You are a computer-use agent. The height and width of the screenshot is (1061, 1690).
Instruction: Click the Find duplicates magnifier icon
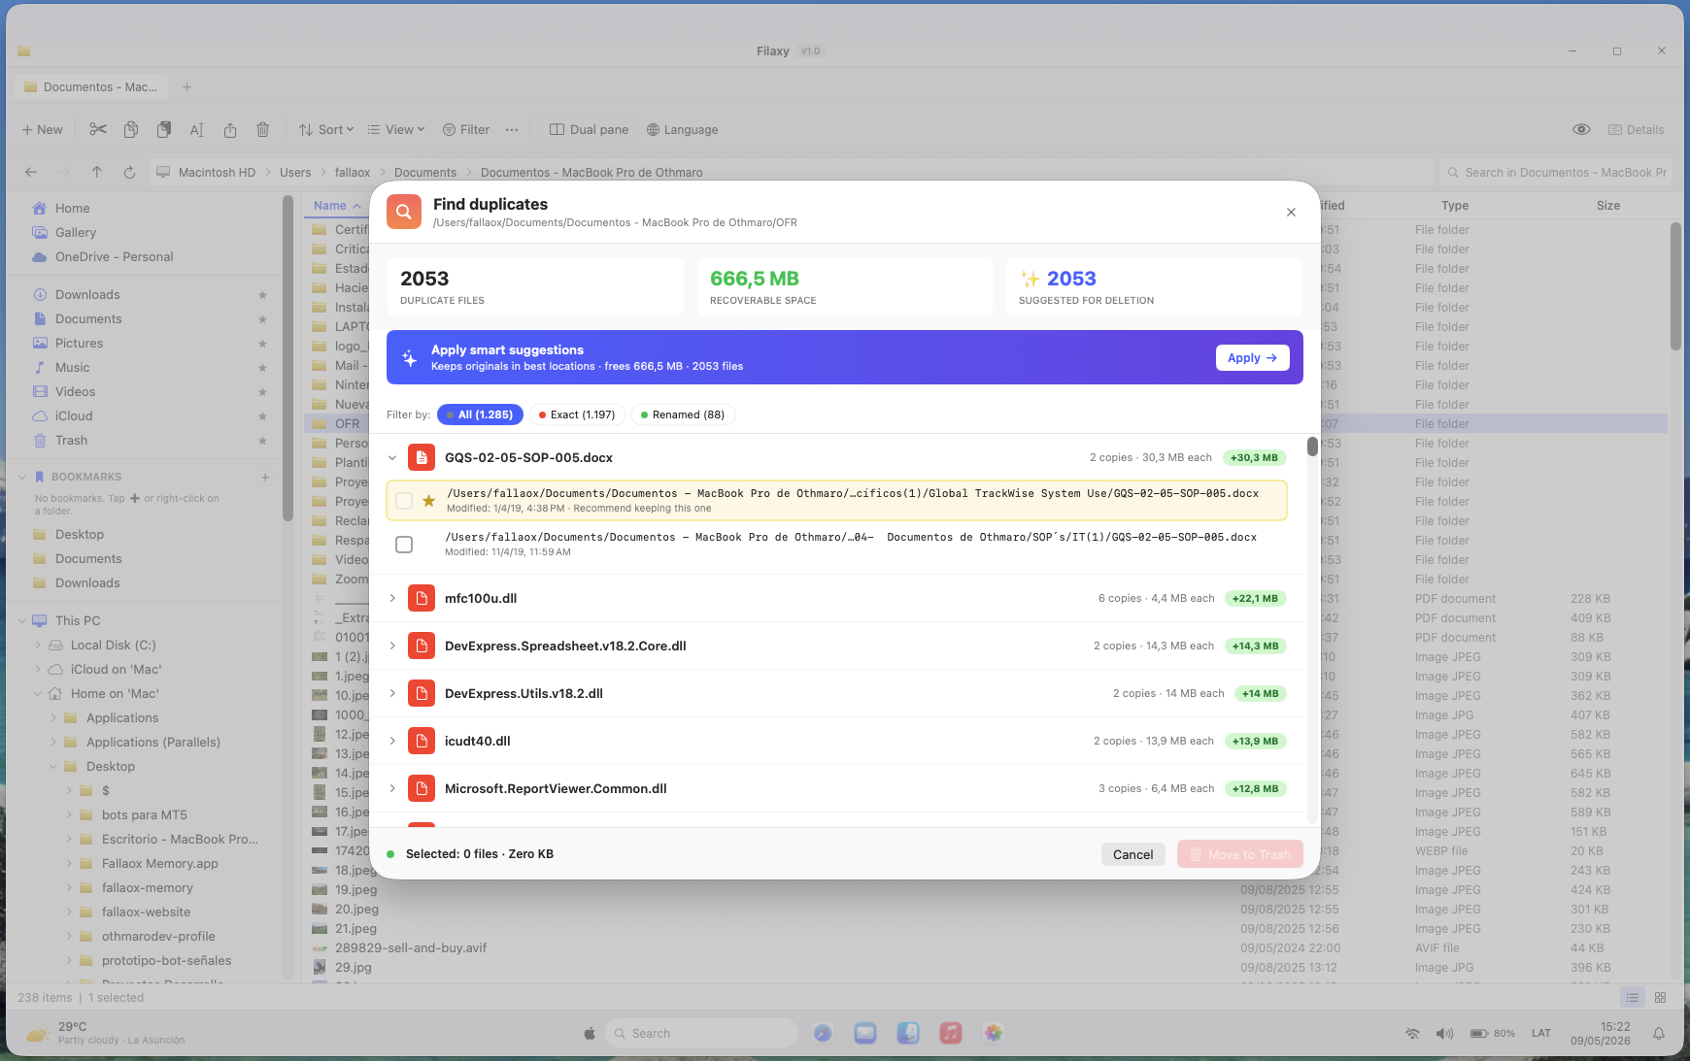[x=404, y=212]
